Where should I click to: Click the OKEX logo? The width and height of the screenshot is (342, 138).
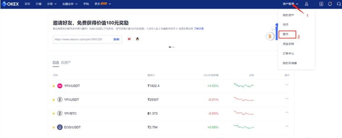click(x=11, y=4)
